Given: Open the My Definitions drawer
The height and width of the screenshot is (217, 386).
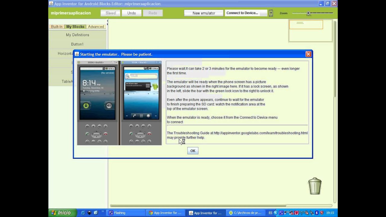Looking at the screenshot, I should [78, 35].
